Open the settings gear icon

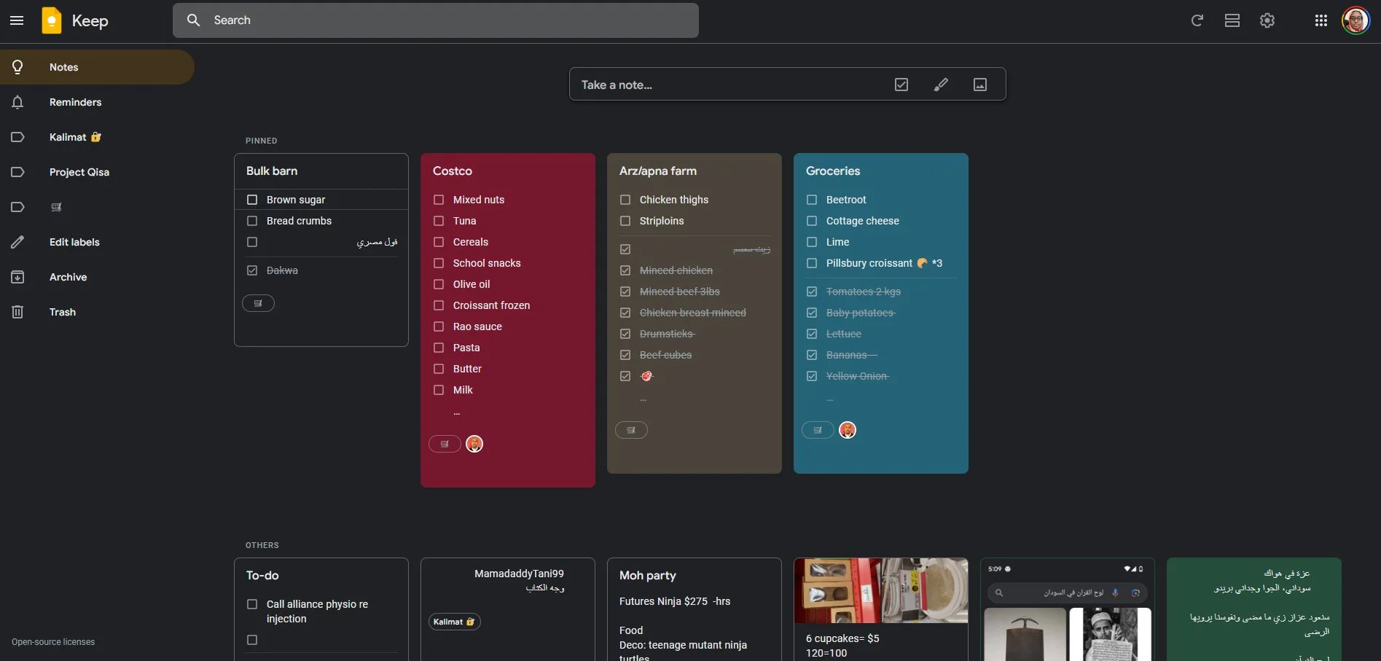tap(1267, 20)
